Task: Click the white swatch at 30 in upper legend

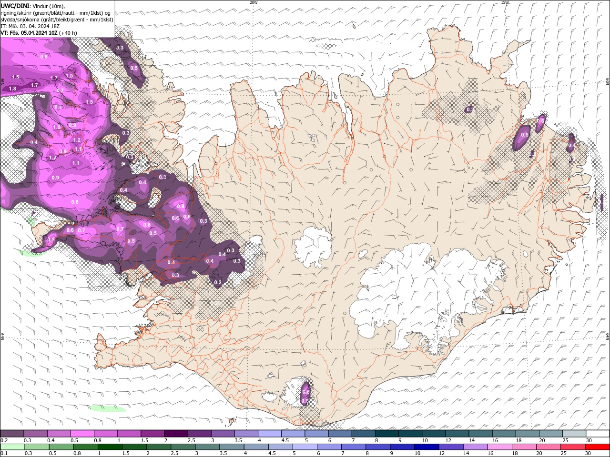Action: click(x=598, y=434)
